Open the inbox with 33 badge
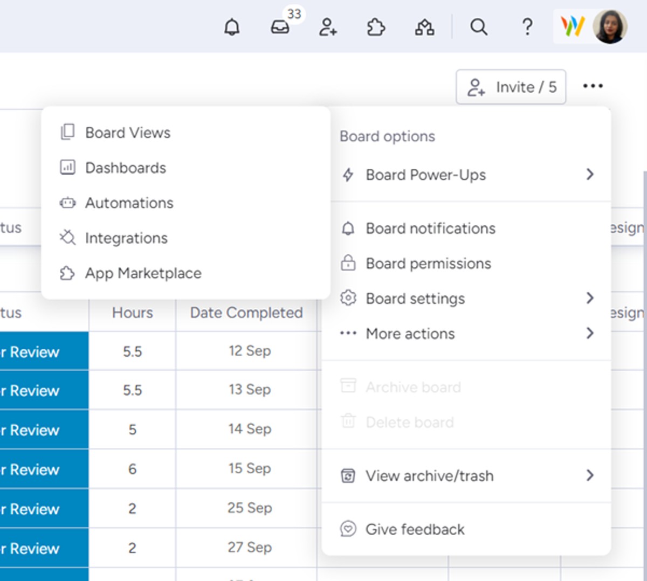Screen dimensions: 647x581 pyautogui.click(x=280, y=26)
